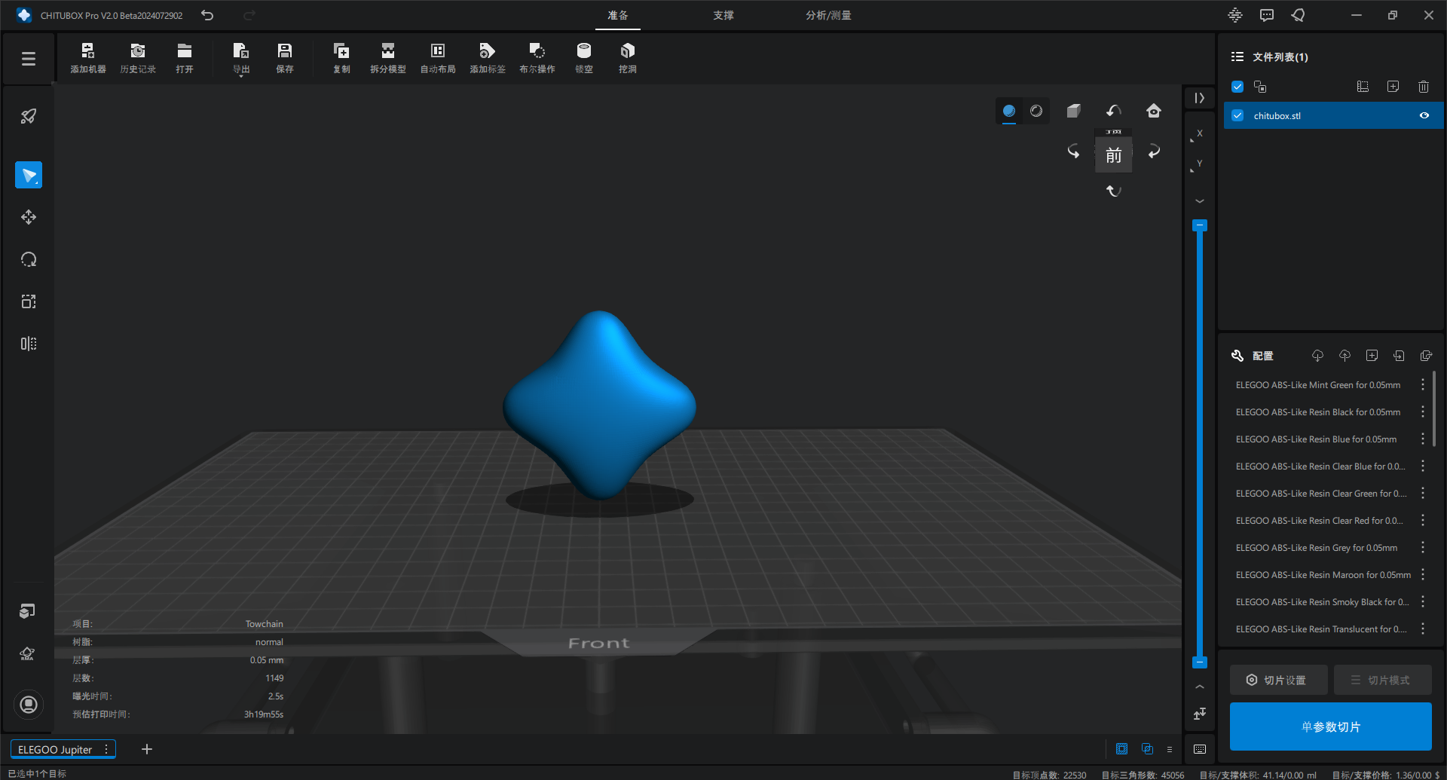The height and width of the screenshot is (780, 1447).
Task: Rotate view left with curved arrow
Action: [1073, 151]
